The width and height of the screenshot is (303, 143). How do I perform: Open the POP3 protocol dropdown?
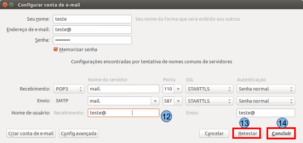coord(68,89)
